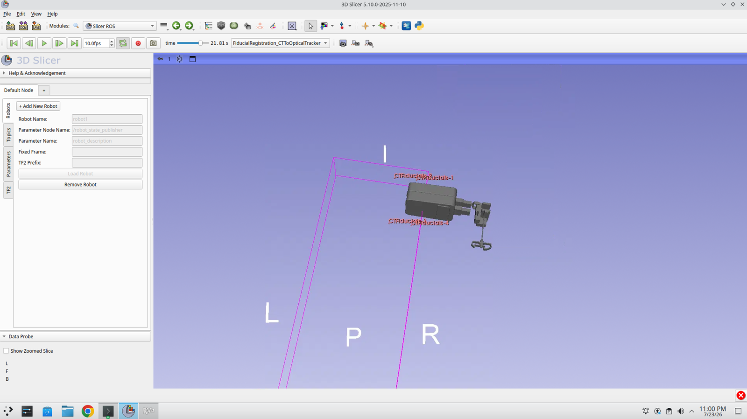
Task: Go to the next module (forward arrow)
Action: pyautogui.click(x=189, y=26)
